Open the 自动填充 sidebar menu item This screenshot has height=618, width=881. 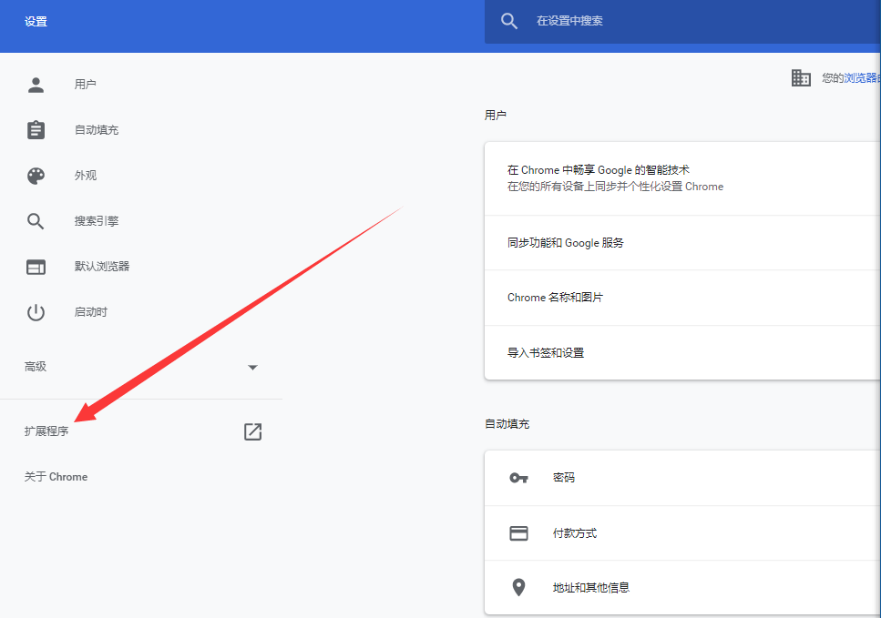point(97,130)
